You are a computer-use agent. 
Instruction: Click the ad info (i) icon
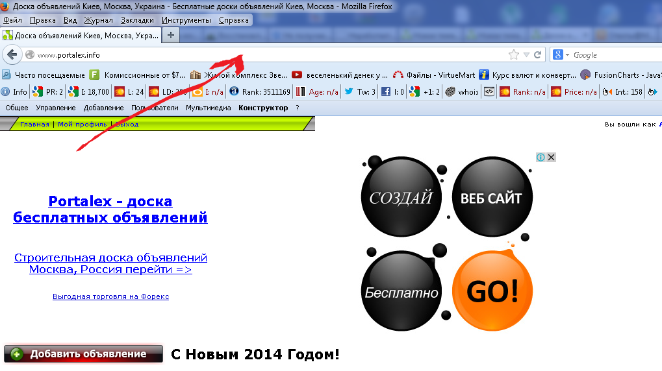[x=541, y=157]
